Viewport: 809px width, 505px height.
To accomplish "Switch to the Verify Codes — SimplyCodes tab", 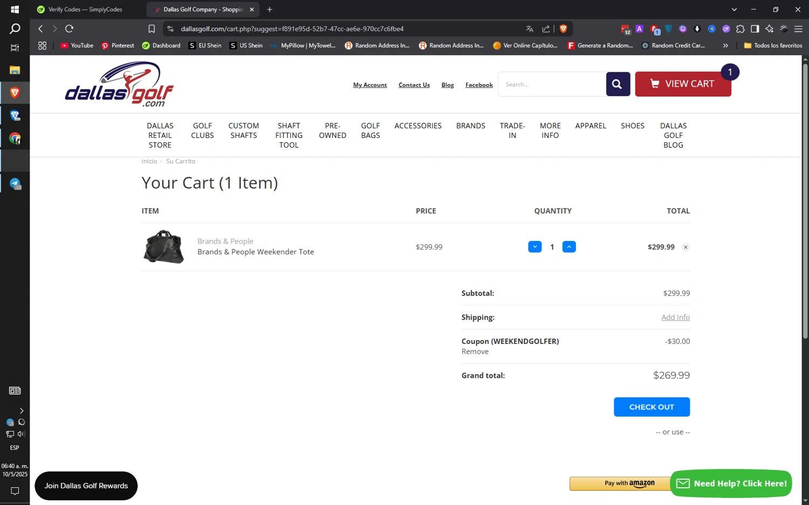I will (x=85, y=9).
